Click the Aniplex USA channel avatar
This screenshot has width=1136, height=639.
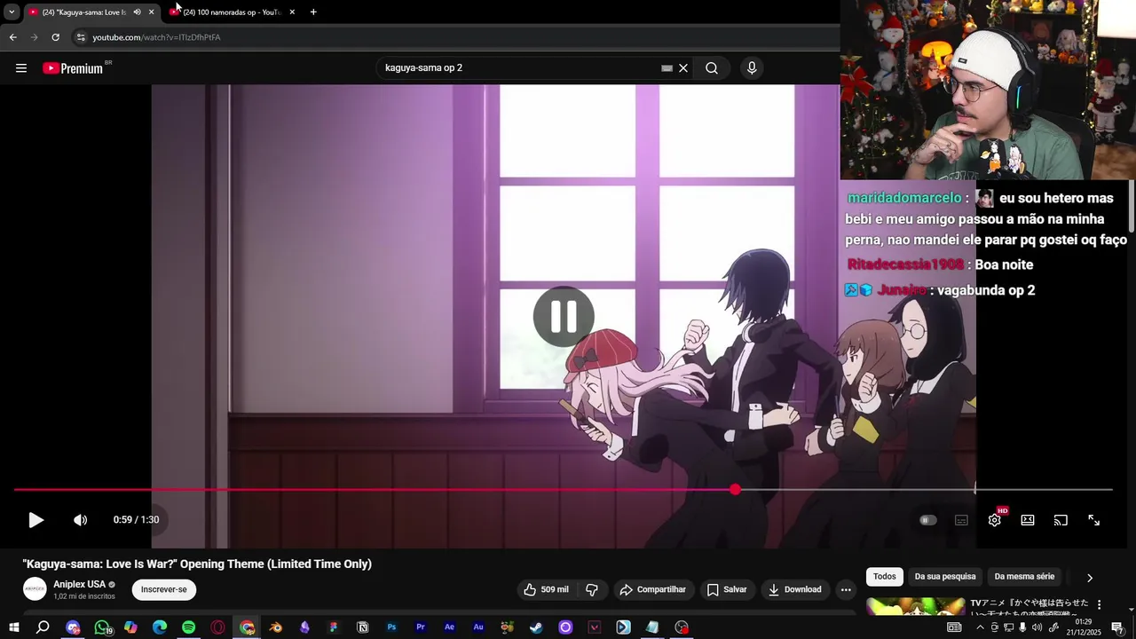35,589
